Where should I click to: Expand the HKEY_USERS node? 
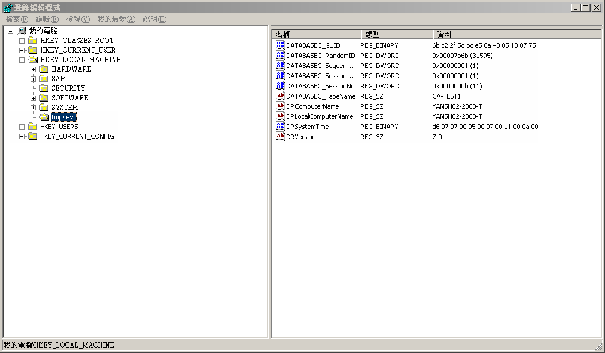pos(22,127)
